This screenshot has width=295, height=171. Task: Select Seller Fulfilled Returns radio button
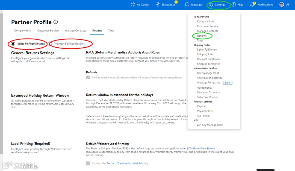point(13,44)
